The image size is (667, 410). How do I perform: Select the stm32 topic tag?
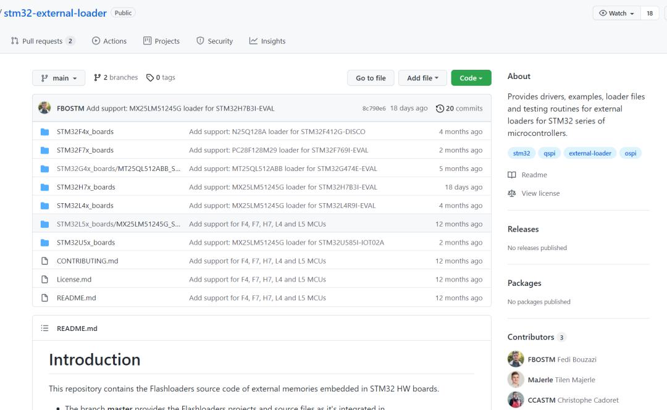[521, 153]
